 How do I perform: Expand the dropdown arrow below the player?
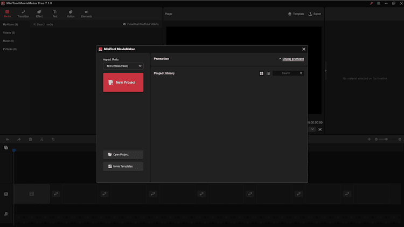tap(312, 129)
